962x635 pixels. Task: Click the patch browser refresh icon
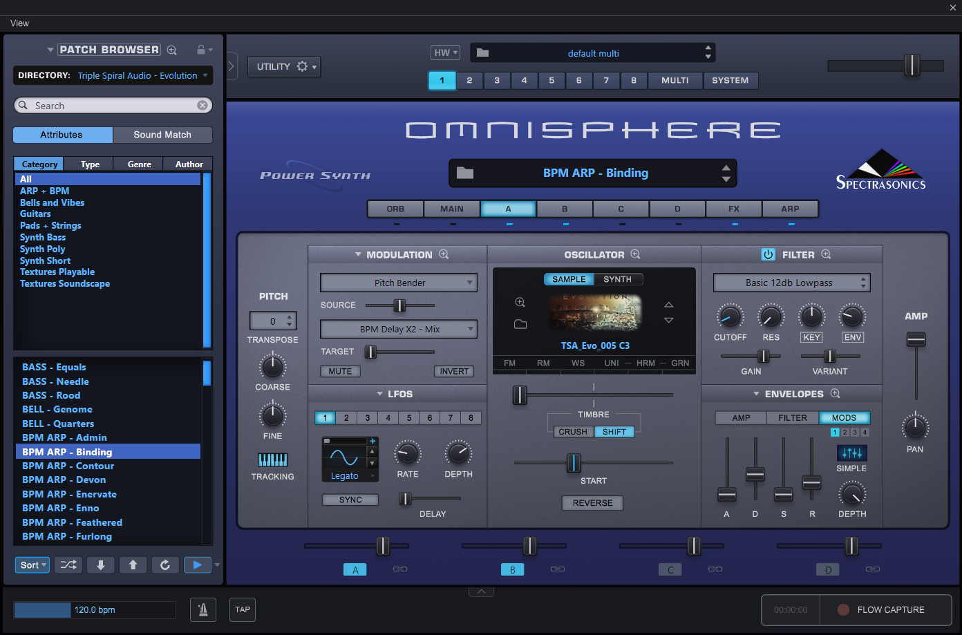pyautogui.click(x=165, y=565)
